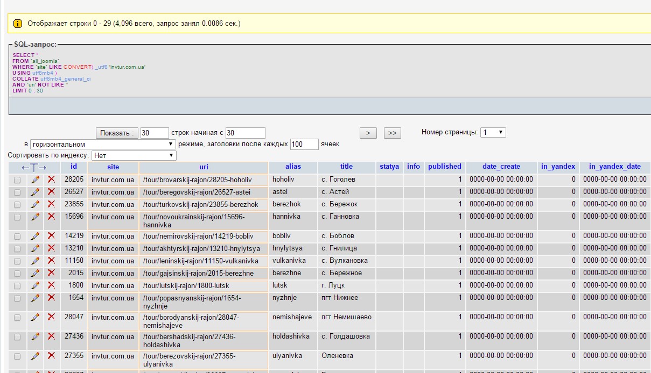Expand the display mode dropdown 'горизонтальном'
This screenshot has height=373, width=651.
point(103,144)
